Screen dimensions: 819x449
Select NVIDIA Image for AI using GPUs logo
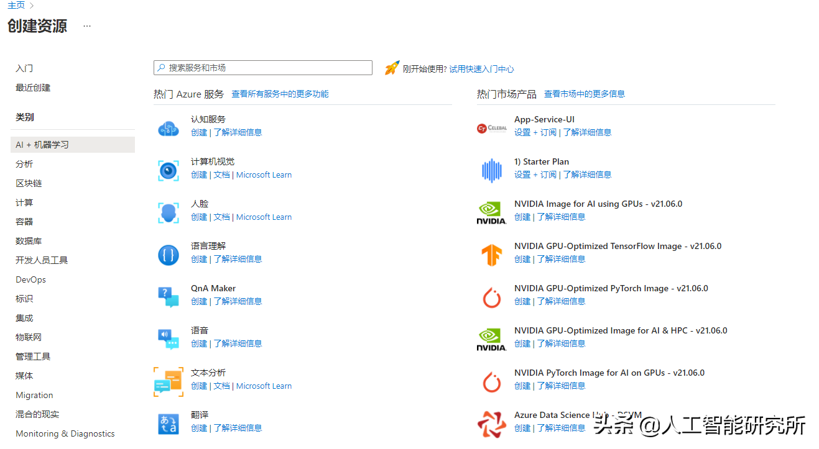492,212
